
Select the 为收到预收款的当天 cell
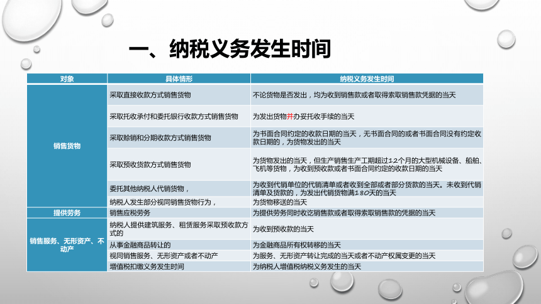pos(367,229)
